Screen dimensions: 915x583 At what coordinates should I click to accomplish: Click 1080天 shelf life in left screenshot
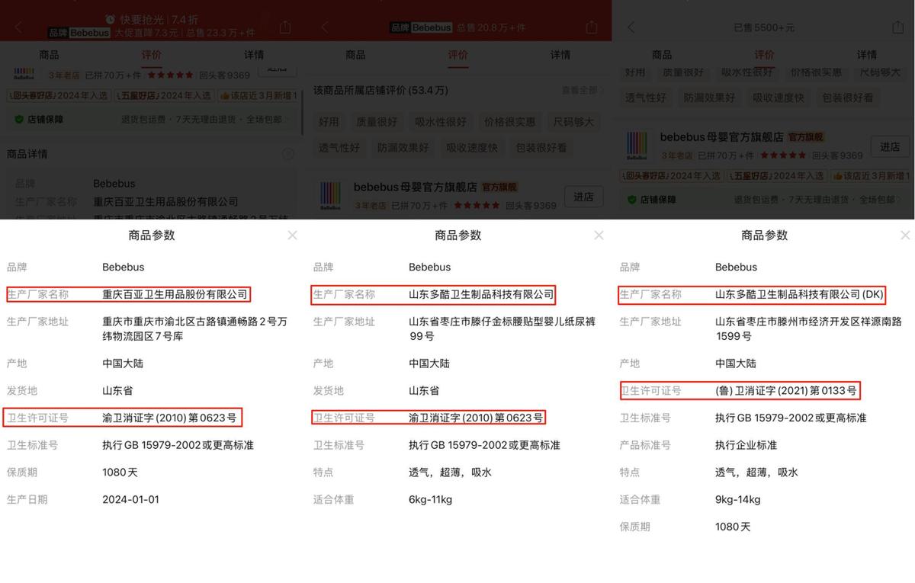pyautogui.click(x=120, y=472)
